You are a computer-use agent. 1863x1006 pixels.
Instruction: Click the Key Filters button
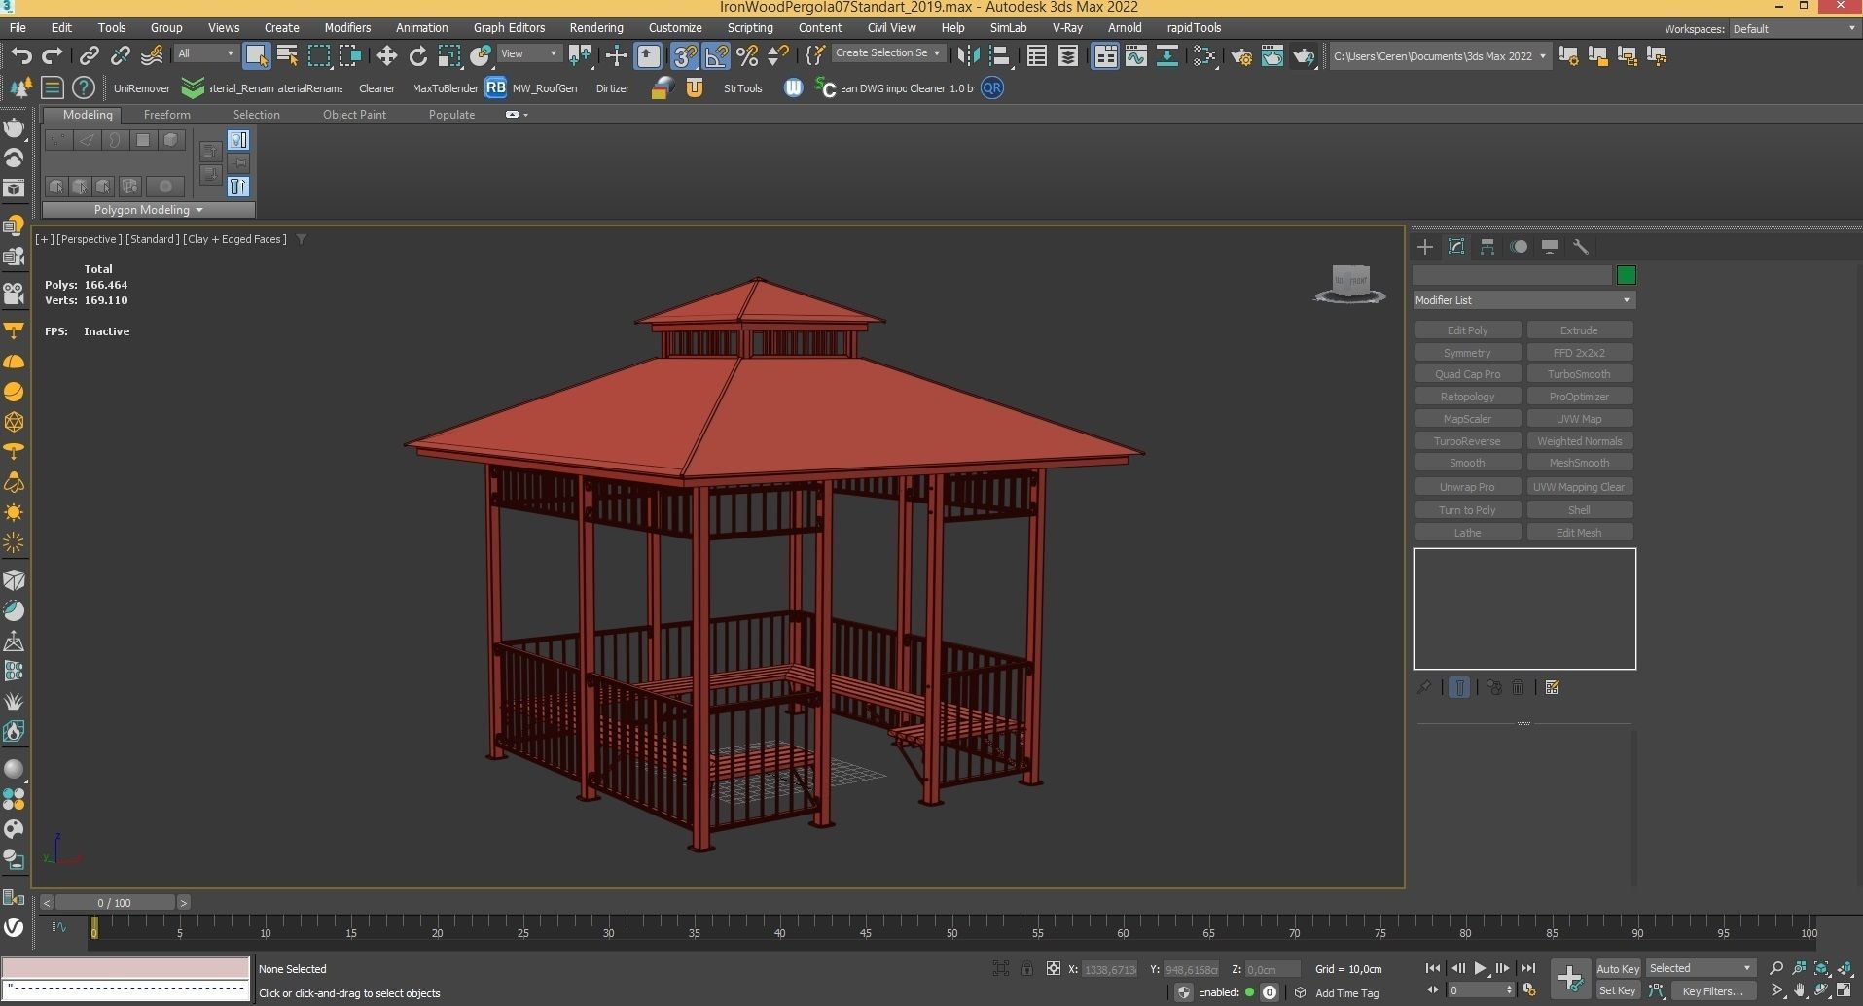pos(1712,990)
